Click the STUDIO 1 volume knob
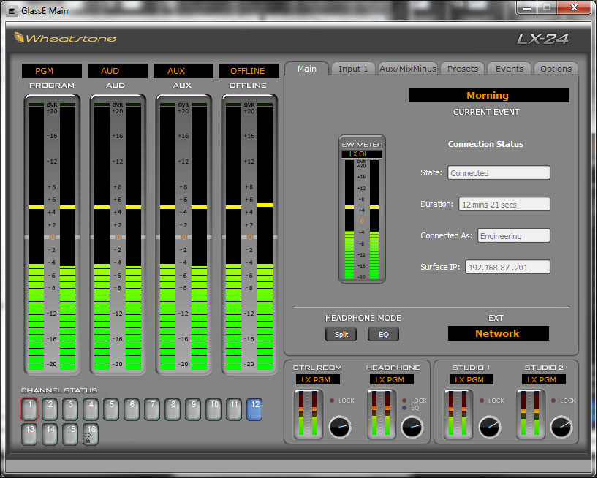Image resolution: width=598 pixels, height=478 pixels. (x=490, y=427)
